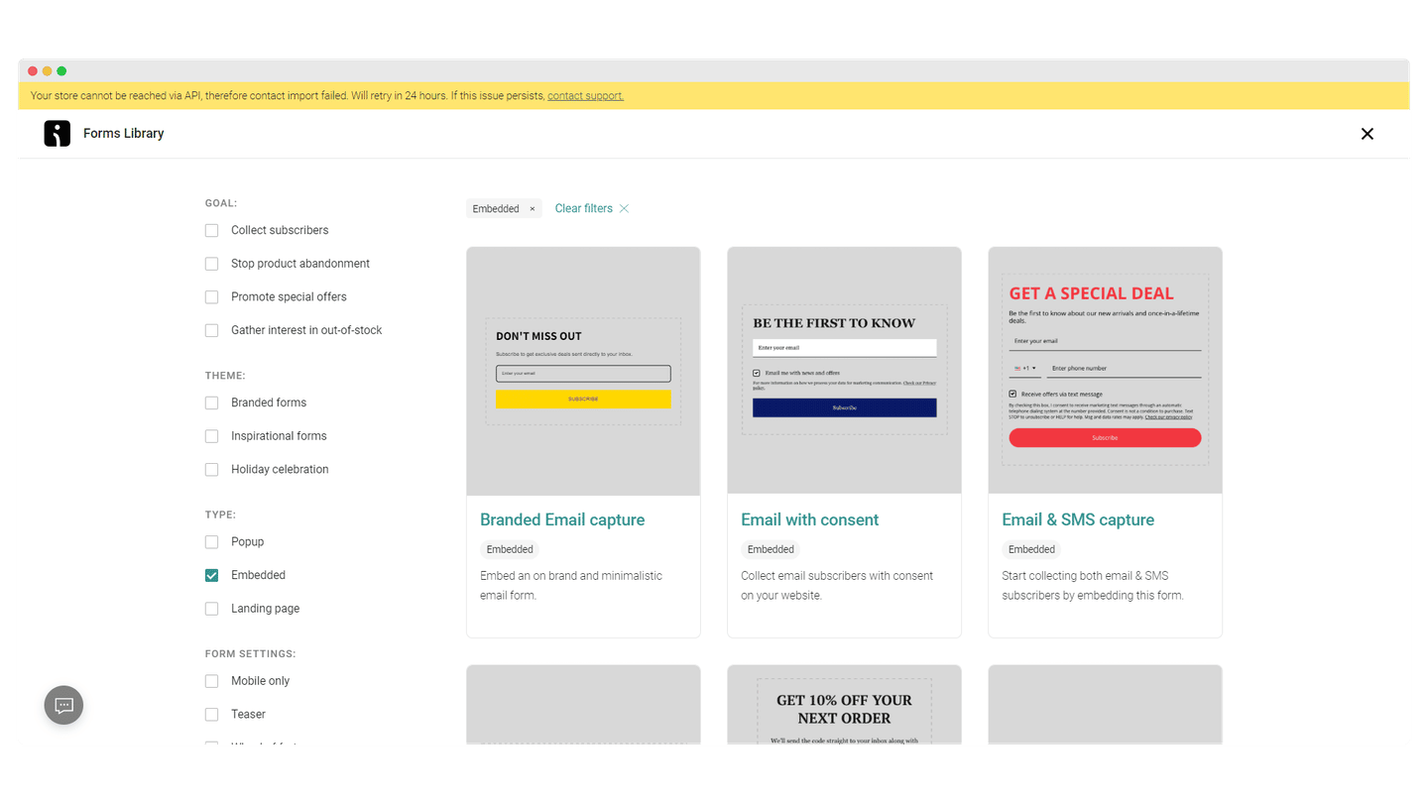1428x803 pixels.
Task: Enable the Popup type filter
Action: coord(211,542)
